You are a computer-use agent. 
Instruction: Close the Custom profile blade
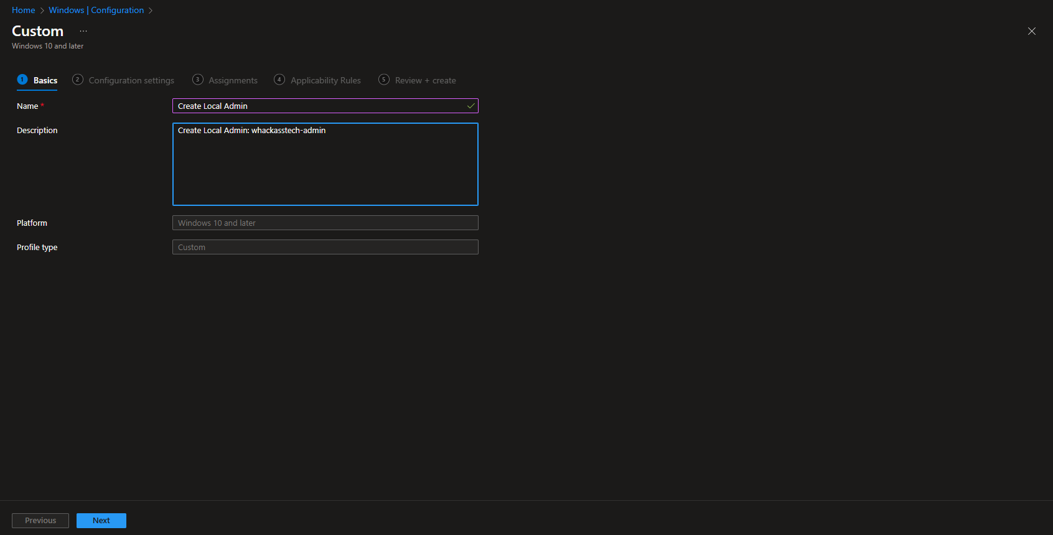pyautogui.click(x=1032, y=31)
